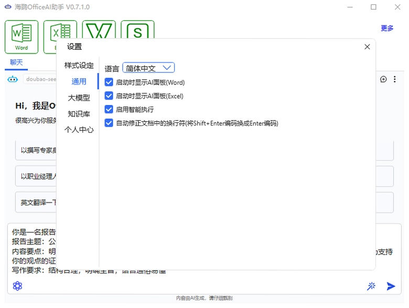
Task: Uncheck 启动时显示AI面板(Excel) checkbox
Action: coord(109,96)
